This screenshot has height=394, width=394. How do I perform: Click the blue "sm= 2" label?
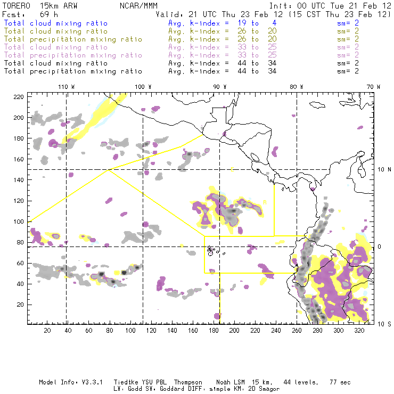click(348, 23)
